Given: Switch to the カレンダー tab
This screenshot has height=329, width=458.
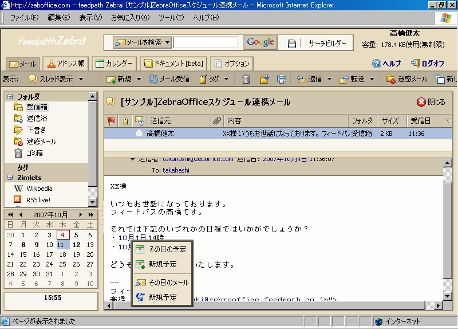Looking at the screenshot, I should click(x=113, y=64).
